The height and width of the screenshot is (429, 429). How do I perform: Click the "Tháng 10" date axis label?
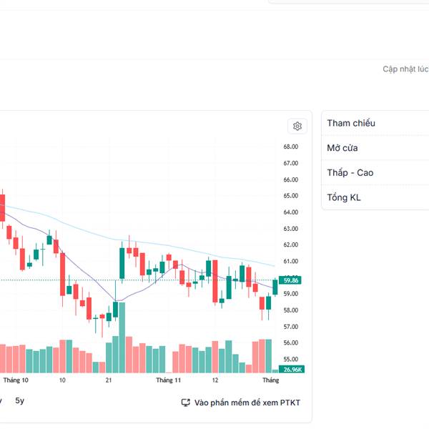[16, 381]
